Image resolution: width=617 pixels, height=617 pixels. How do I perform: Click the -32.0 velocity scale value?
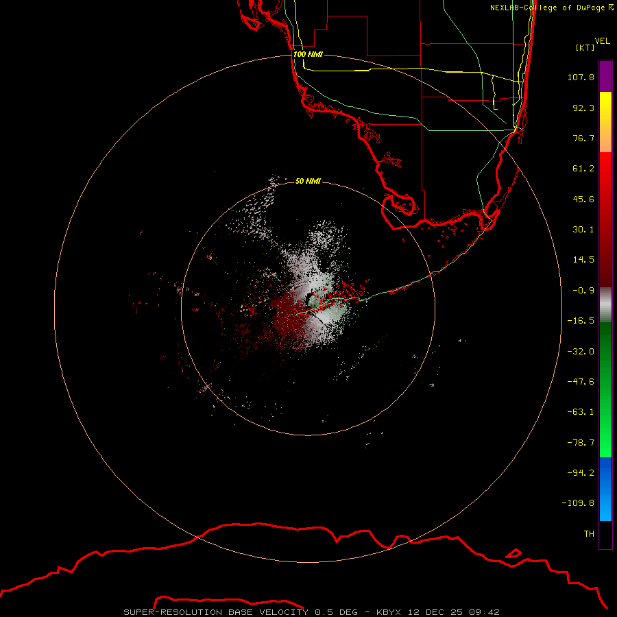coord(581,352)
